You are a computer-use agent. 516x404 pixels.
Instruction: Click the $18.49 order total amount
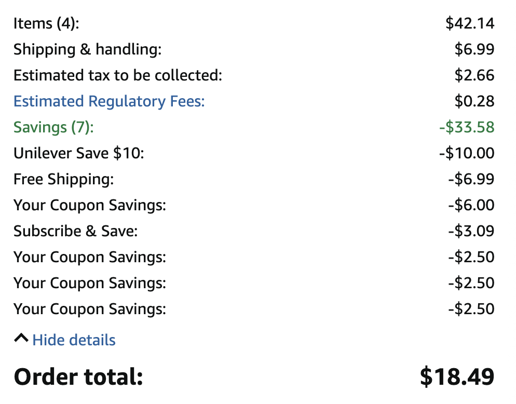click(457, 376)
